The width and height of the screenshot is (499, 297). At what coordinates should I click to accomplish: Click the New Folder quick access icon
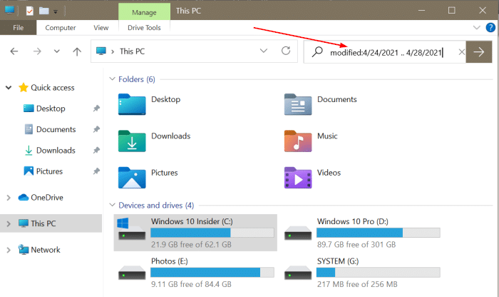(44, 11)
